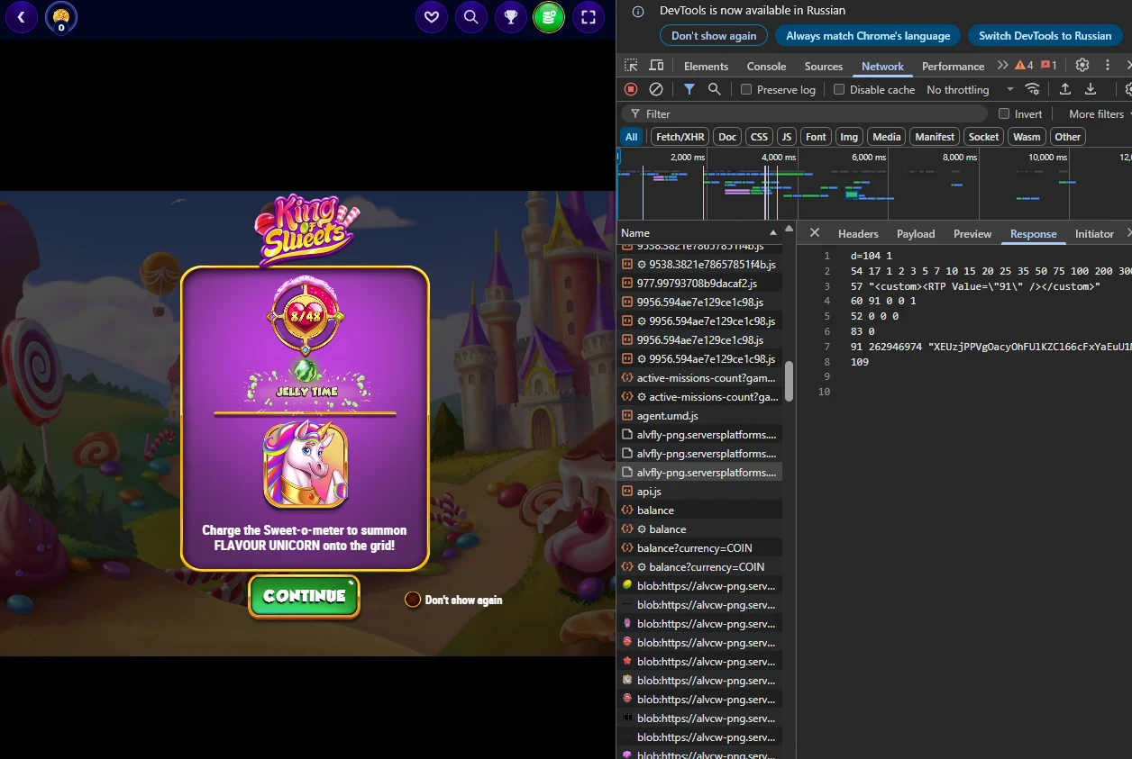Switch to the Console tab

[x=766, y=66]
